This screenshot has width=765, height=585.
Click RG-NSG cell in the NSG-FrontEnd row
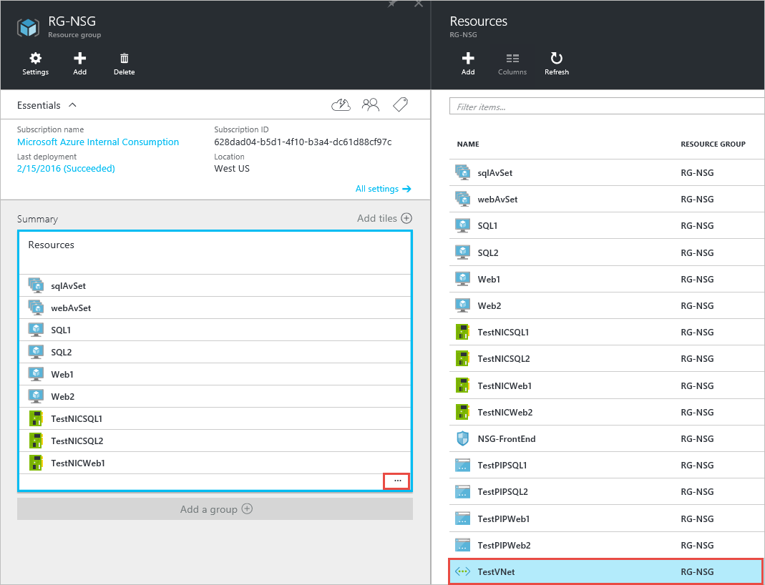[697, 439]
